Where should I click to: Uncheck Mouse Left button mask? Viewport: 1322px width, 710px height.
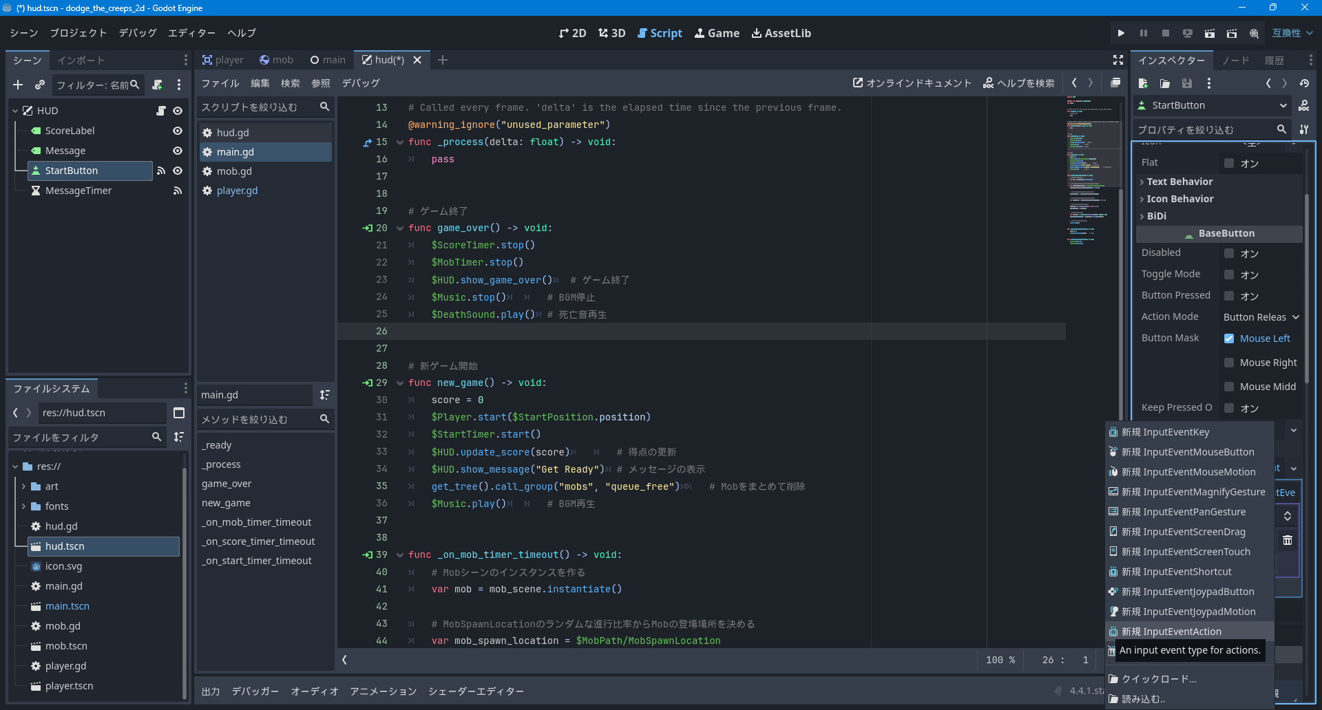click(1229, 338)
